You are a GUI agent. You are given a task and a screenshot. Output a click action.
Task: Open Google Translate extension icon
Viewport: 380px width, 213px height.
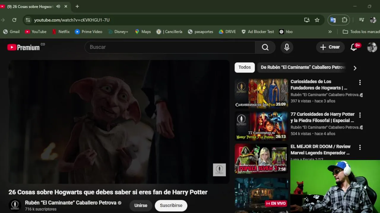pos(333,20)
